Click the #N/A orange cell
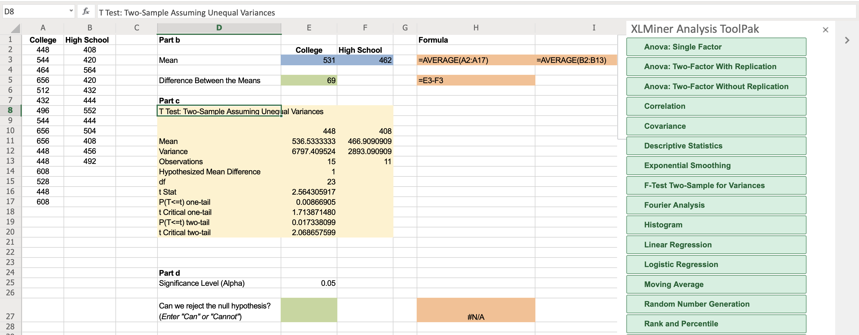This screenshot has width=859, height=335. 476,310
